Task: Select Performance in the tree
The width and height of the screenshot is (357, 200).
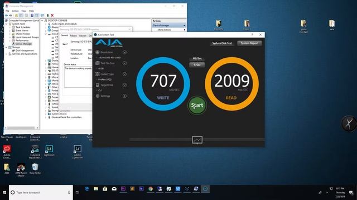Action: point(22,41)
